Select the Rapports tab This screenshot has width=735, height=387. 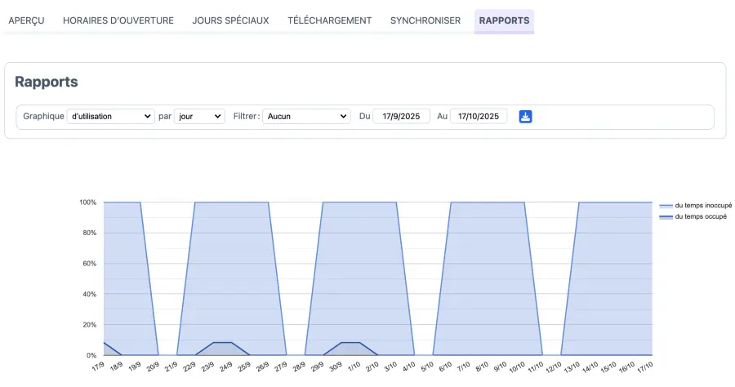tap(504, 20)
